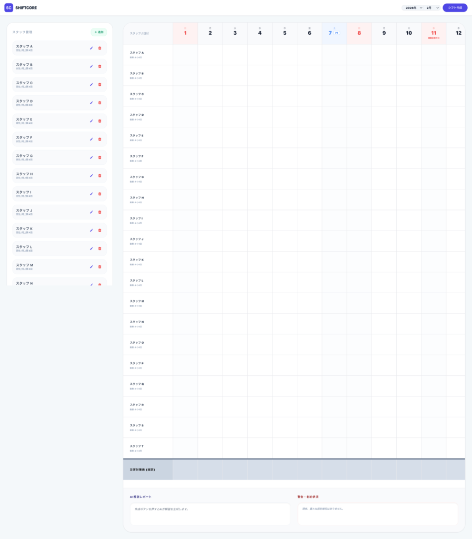Click the SC Shiftcore logo icon
The height and width of the screenshot is (539, 472).
click(9, 8)
